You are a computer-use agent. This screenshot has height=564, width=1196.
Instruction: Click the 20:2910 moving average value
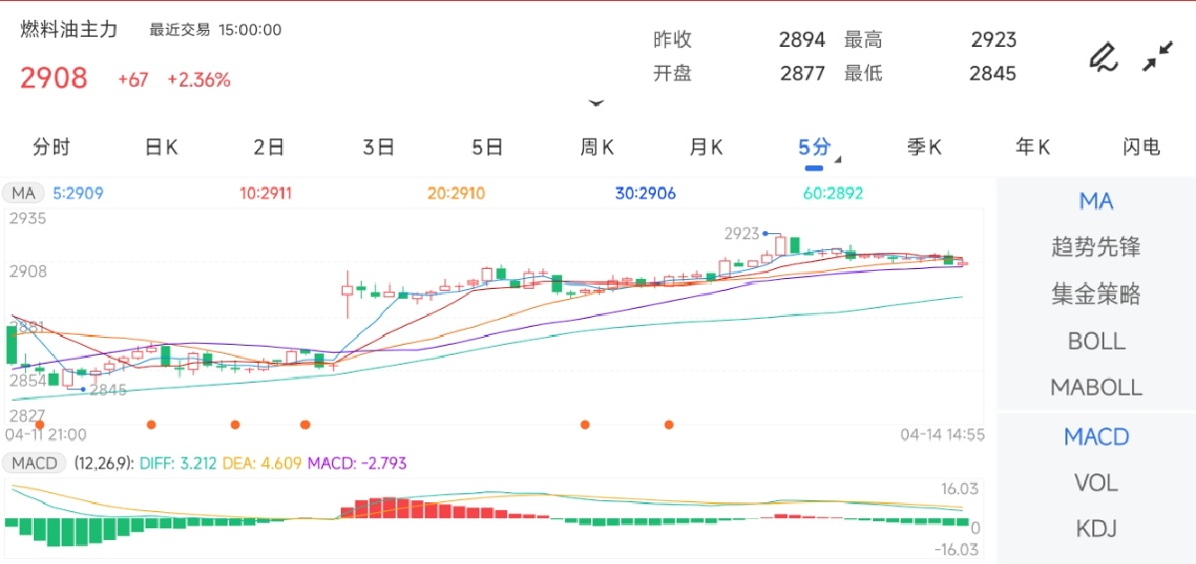[455, 193]
